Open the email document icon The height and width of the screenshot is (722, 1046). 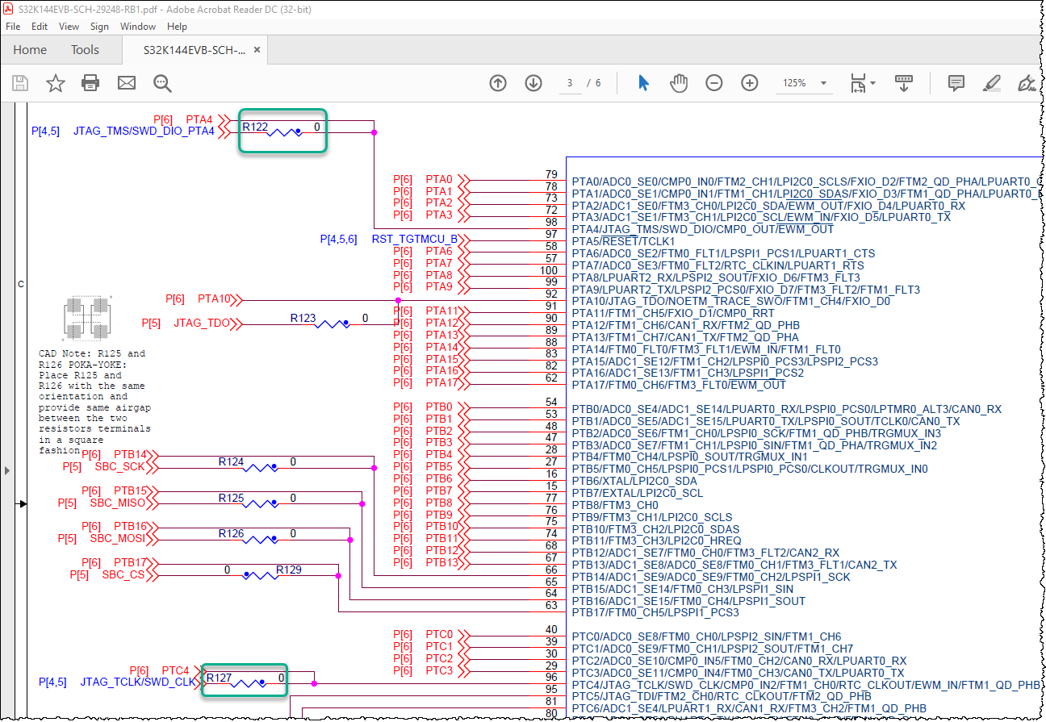(x=126, y=83)
